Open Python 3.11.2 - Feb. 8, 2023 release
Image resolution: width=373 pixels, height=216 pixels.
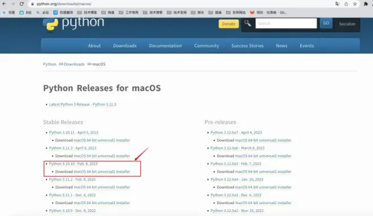click(x=72, y=179)
